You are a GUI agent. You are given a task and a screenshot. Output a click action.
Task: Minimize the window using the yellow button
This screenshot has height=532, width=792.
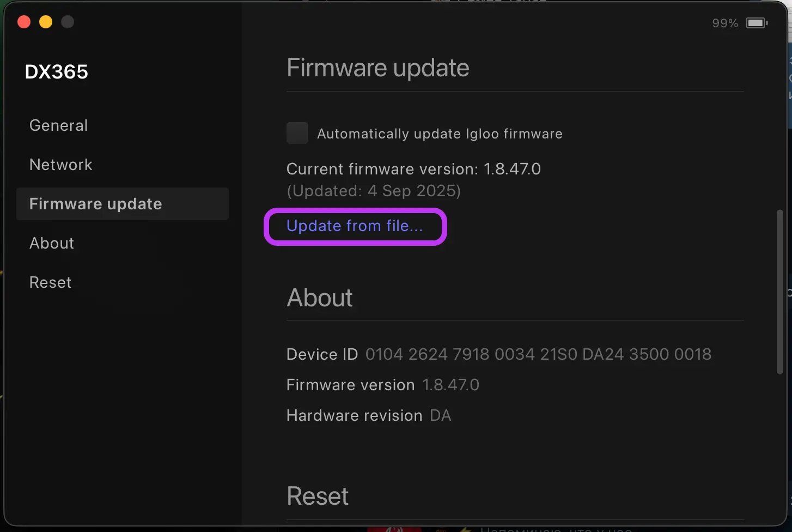[x=46, y=22]
